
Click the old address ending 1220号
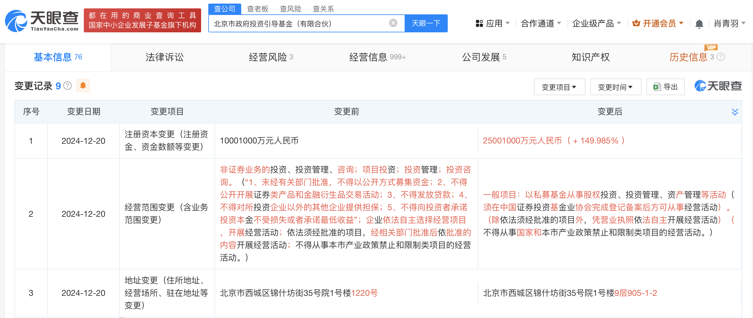[x=299, y=293]
